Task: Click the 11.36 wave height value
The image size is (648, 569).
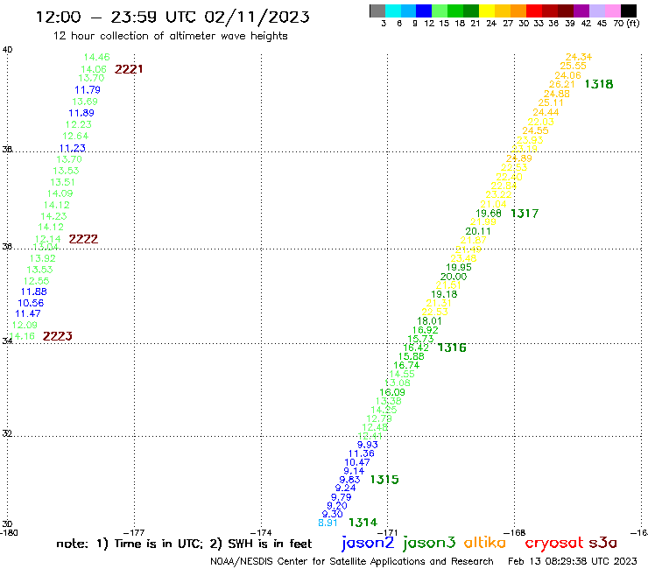Action: [x=361, y=453]
